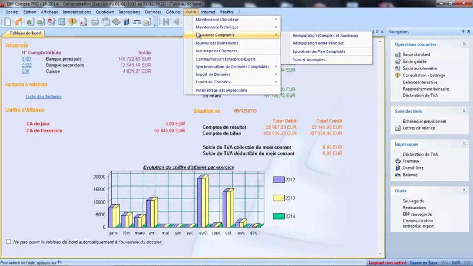Image resolution: width=473 pixels, height=266 pixels.
Task: Click the printer toolbar icon
Action: tap(95, 22)
